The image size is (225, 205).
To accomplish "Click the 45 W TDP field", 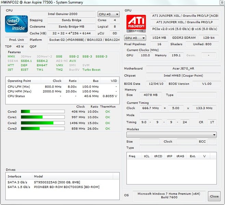I will (20, 46).
